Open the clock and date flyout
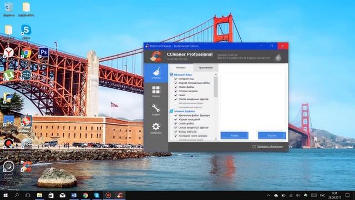 [x=334, y=195]
